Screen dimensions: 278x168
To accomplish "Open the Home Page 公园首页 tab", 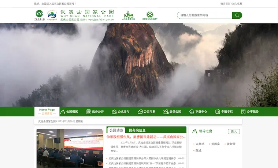I will point(47,112).
